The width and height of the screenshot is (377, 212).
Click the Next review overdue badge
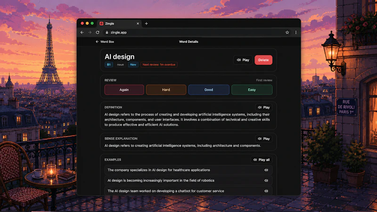click(159, 65)
